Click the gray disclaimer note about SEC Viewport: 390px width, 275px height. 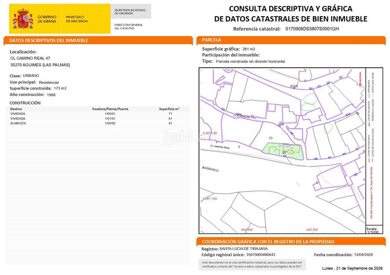click(252, 264)
